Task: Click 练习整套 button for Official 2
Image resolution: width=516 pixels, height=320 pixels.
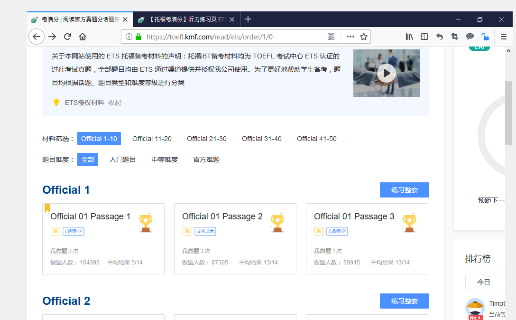Action: click(x=405, y=301)
